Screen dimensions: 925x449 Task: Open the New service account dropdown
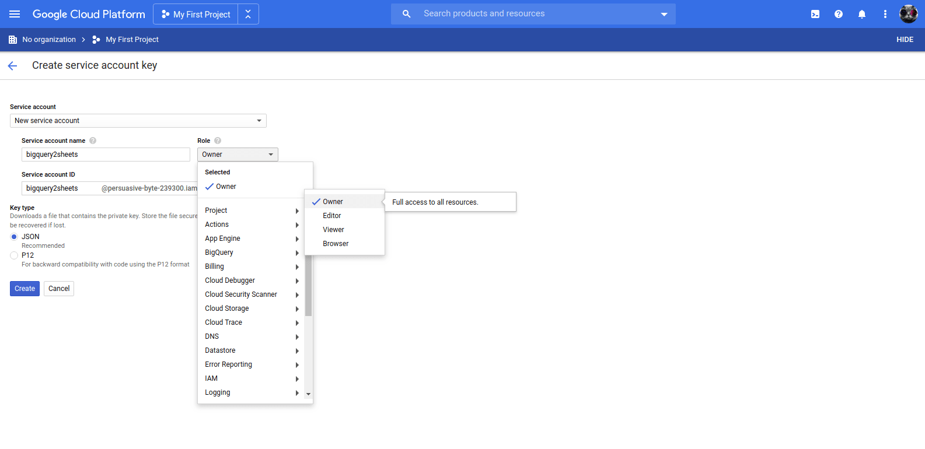(x=138, y=121)
